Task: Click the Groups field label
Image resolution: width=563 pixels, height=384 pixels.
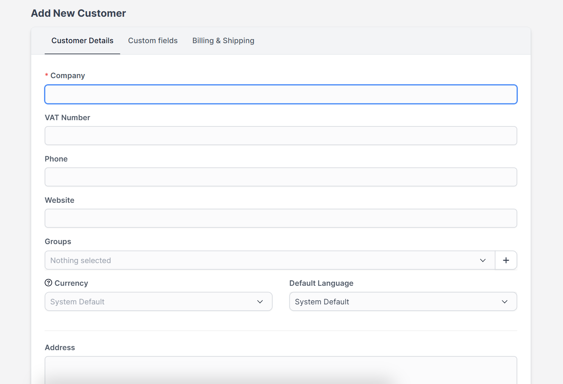Action: tap(58, 241)
